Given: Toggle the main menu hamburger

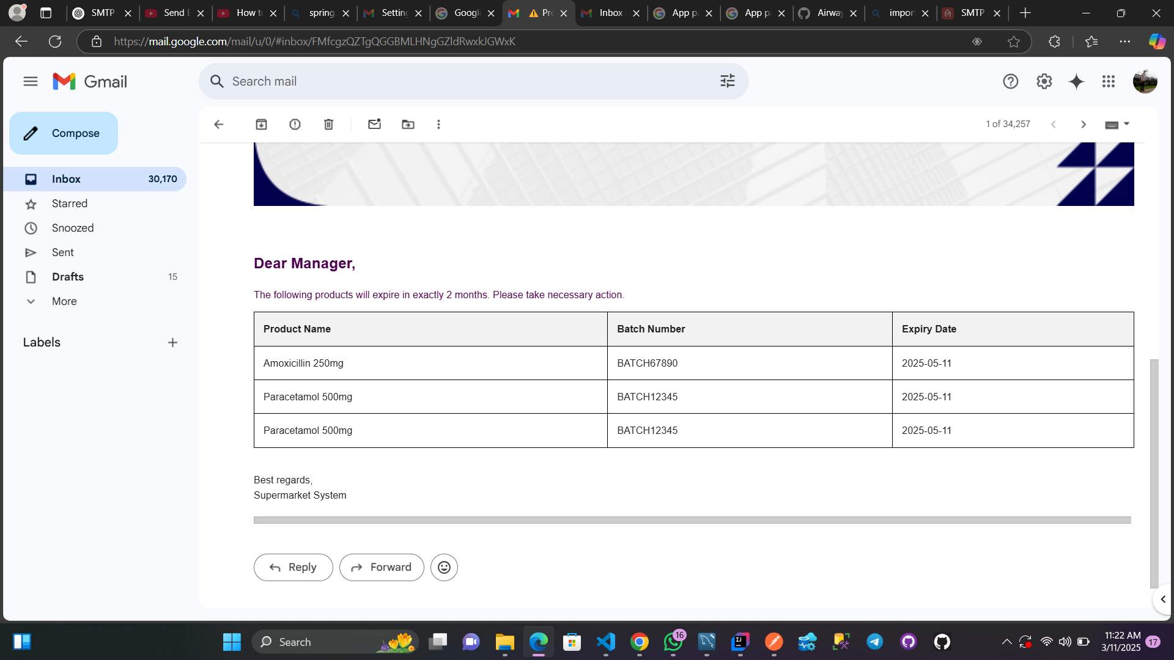Looking at the screenshot, I should point(31,81).
